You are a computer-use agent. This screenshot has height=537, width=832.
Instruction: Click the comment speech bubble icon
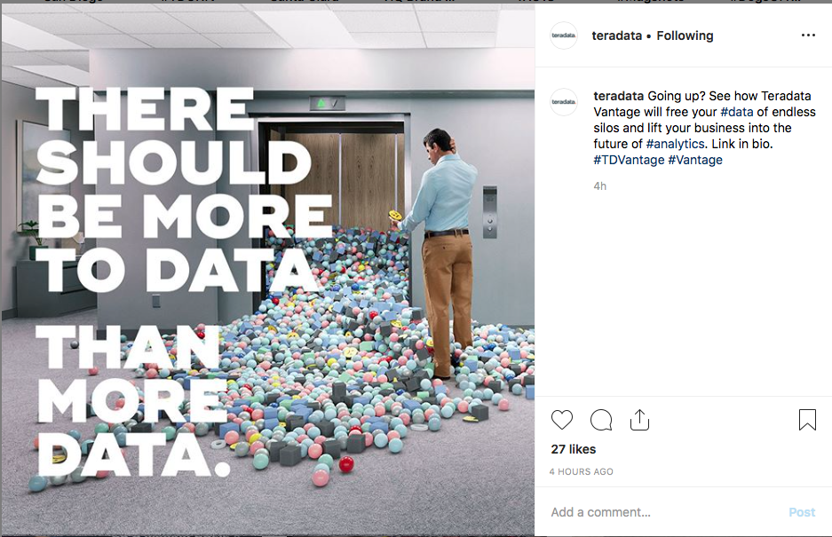pos(601,420)
